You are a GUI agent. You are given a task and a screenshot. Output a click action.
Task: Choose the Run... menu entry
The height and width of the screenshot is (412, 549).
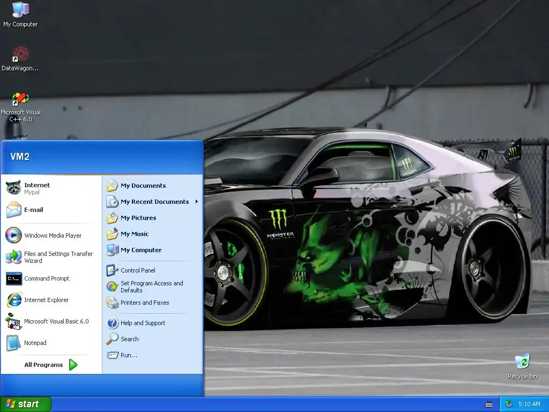point(152,355)
